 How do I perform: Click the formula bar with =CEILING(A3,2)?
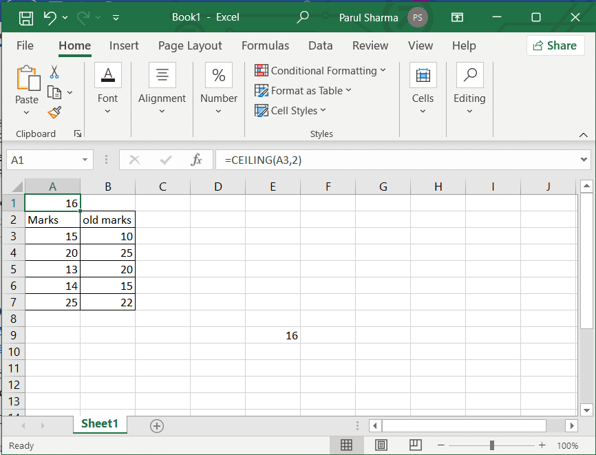click(x=397, y=160)
